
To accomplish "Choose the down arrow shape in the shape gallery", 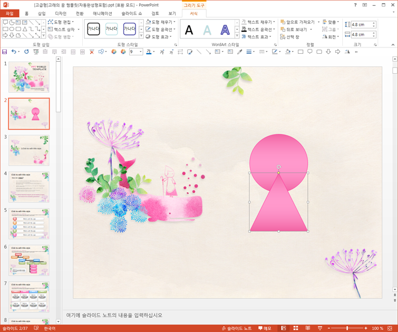I will click(x=12, y=35).
